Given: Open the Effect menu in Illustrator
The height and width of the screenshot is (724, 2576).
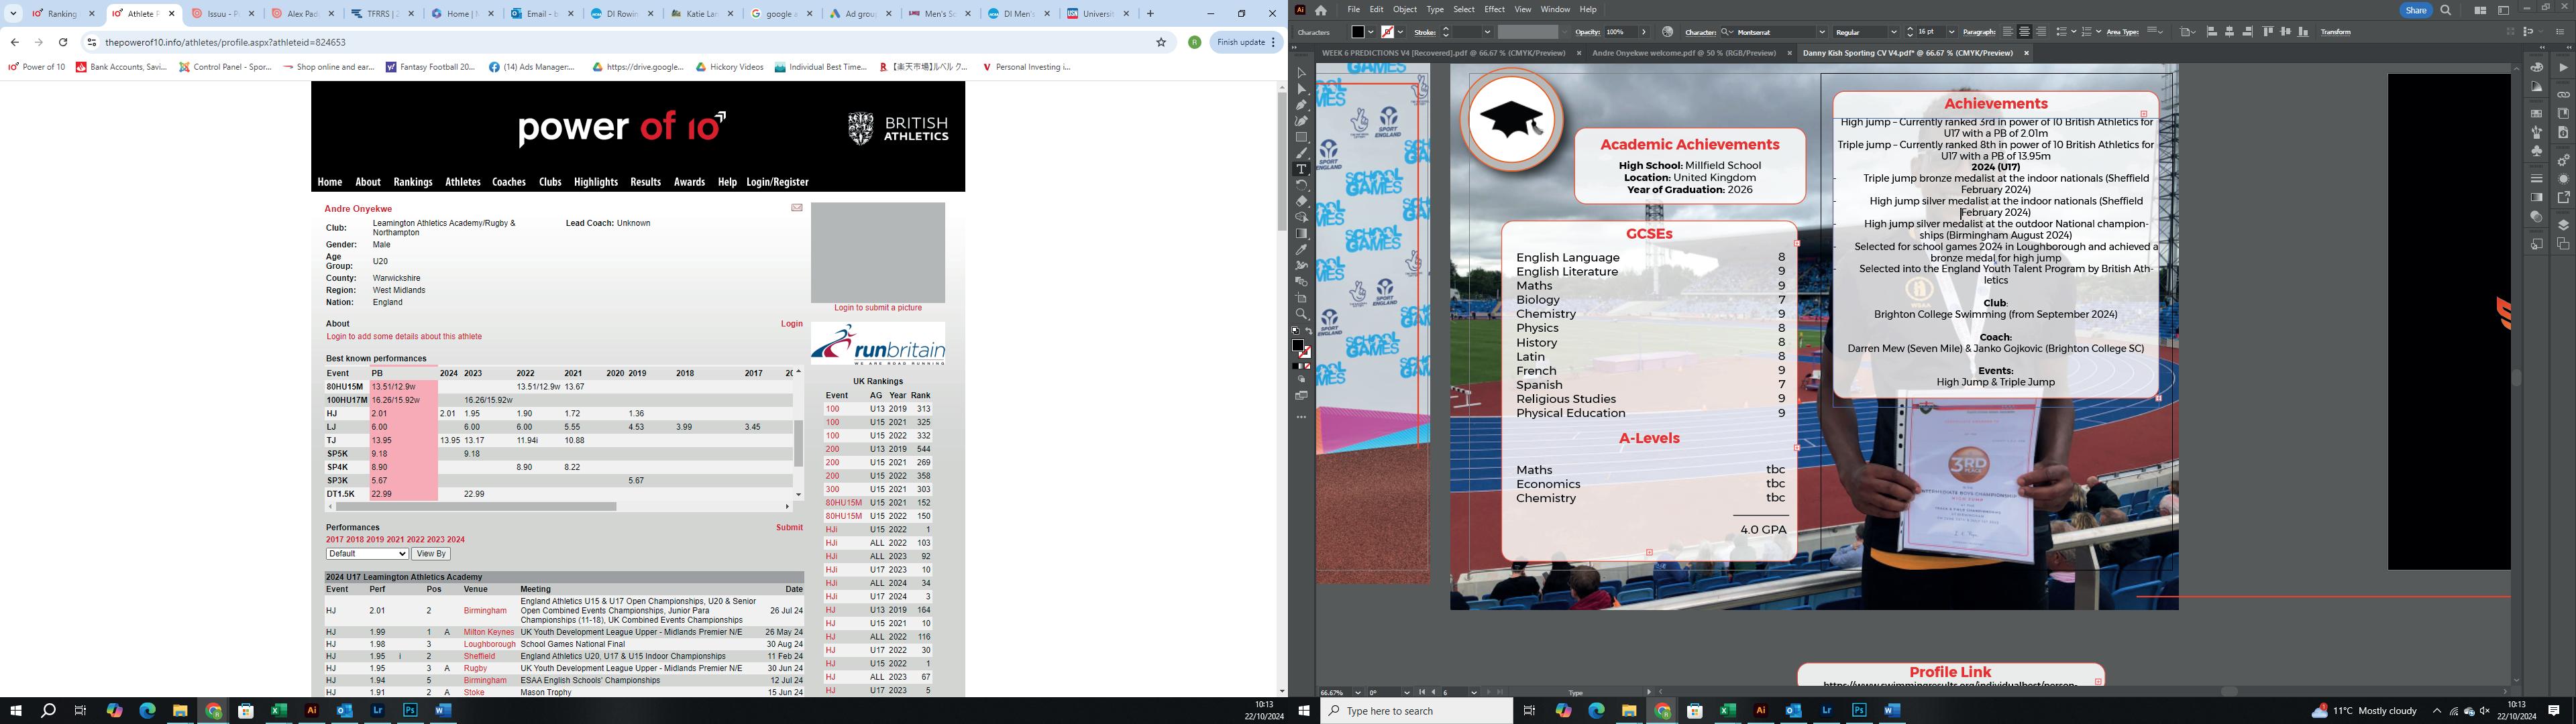Looking at the screenshot, I should pos(1494,9).
